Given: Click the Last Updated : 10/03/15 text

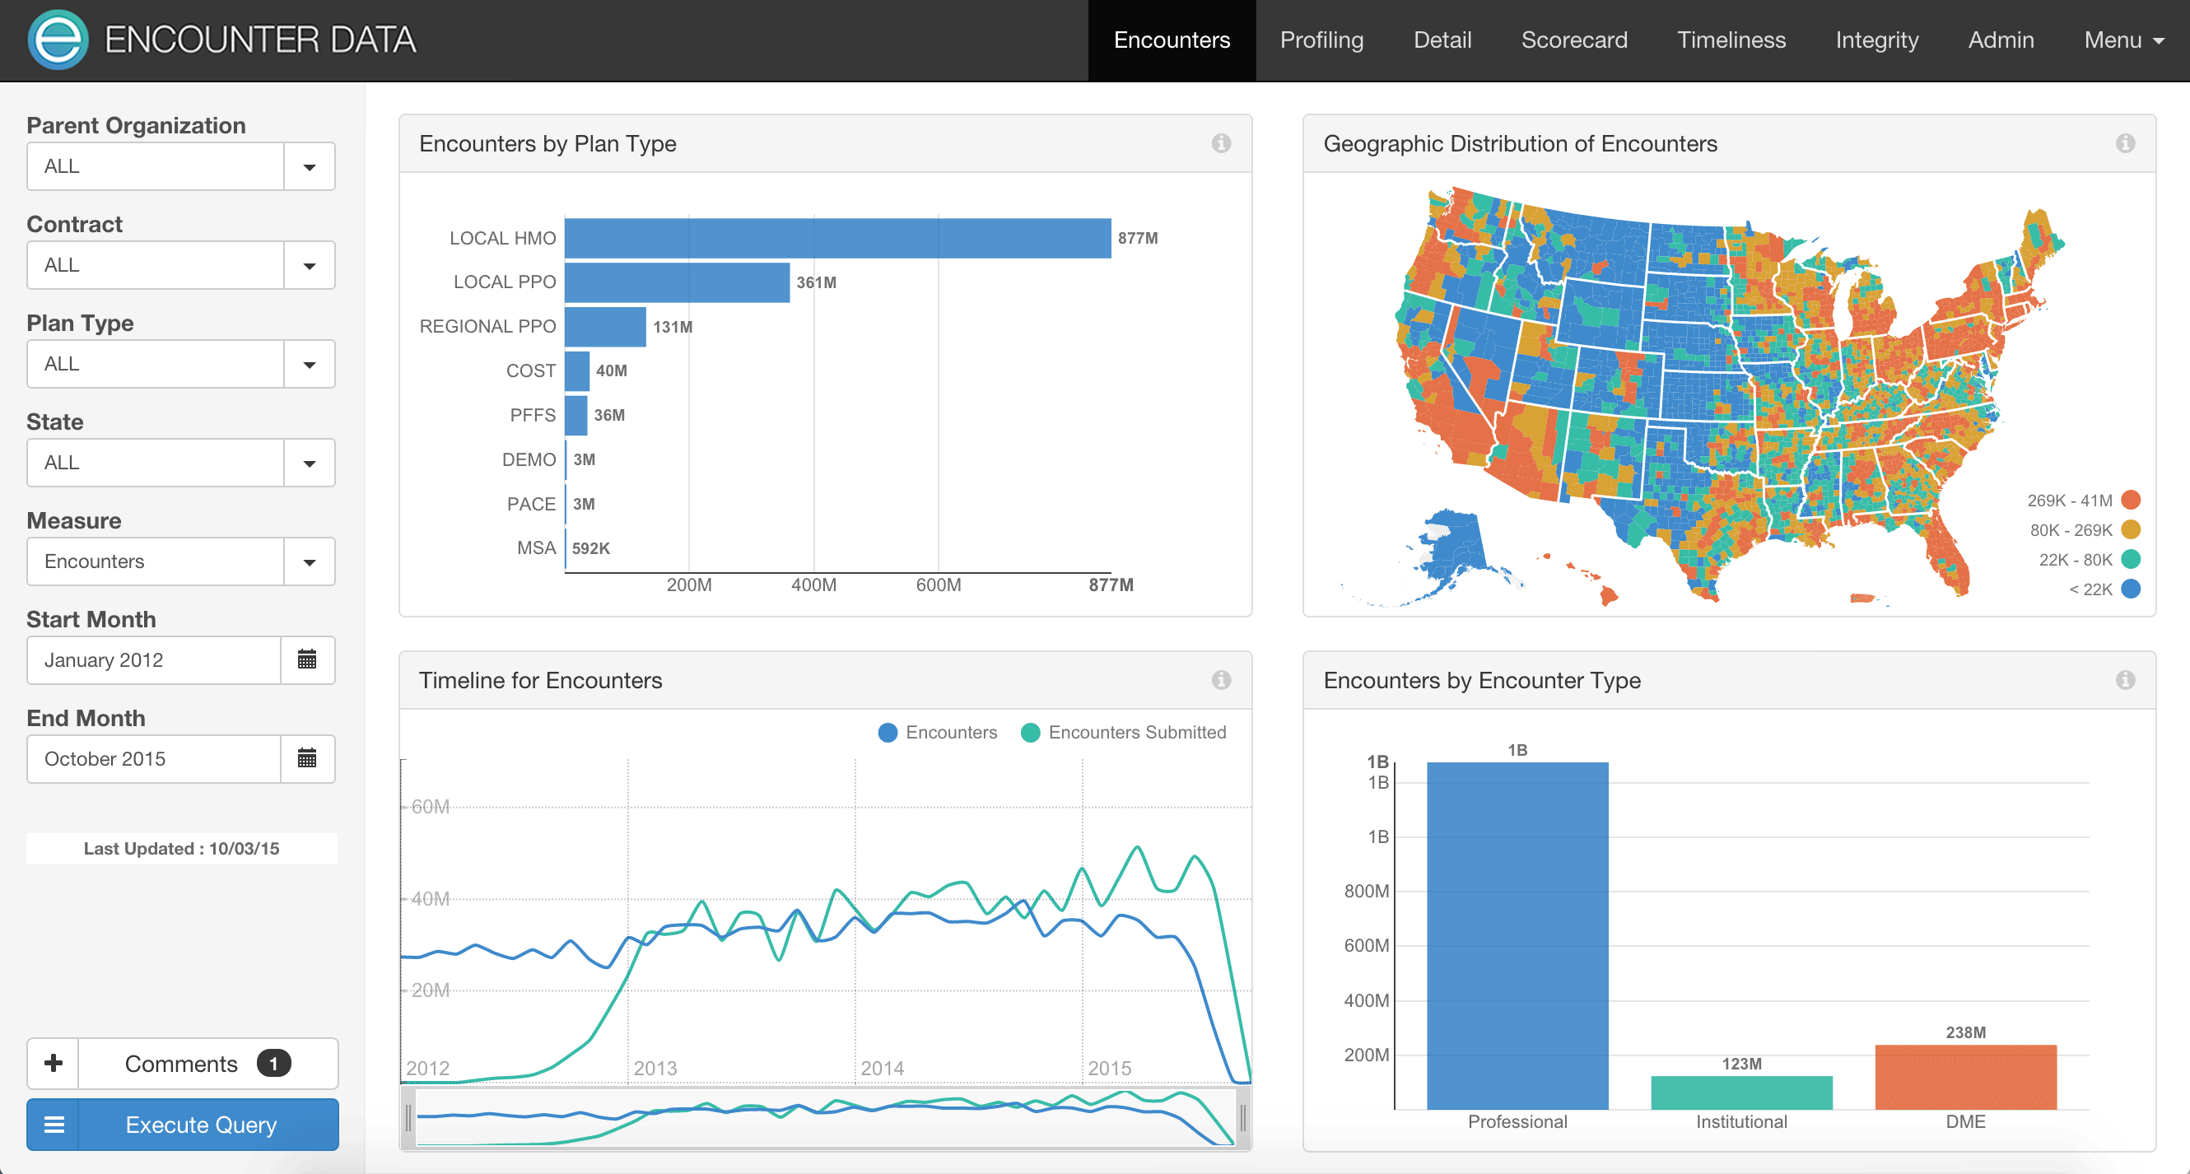Looking at the screenshot, I should point(181,849).
